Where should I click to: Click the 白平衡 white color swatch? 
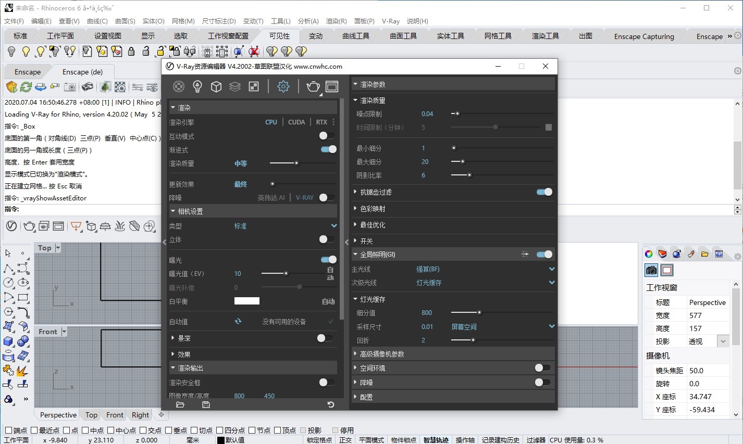(x=247, y=301)
